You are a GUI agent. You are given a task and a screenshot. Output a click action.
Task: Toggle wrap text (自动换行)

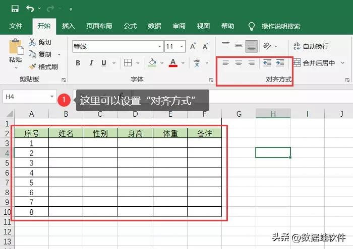(311, 46)
